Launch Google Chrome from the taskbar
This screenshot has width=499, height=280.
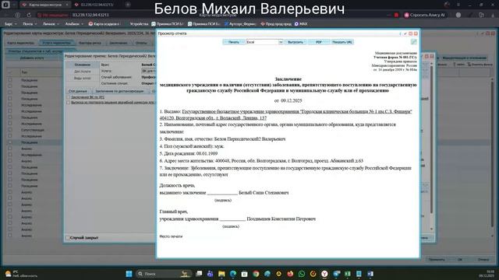pos(256,274)
